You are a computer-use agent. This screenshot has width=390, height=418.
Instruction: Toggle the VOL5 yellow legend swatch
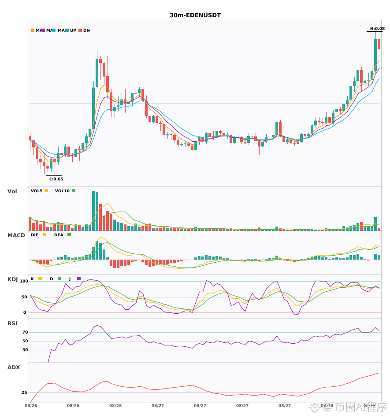[46, 191]
